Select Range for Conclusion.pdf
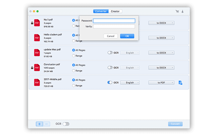Image resolution: width=218 pixels, height=136 pixels. click(x=74, y=71)
